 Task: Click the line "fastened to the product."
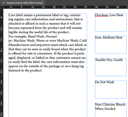click(25, 70)
